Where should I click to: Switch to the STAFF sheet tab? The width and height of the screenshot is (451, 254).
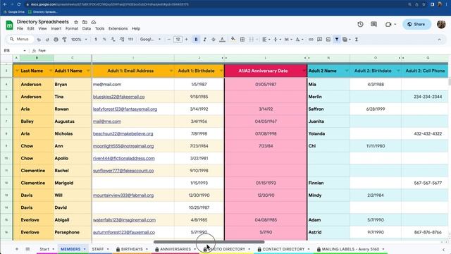click(x=98, y=249)
